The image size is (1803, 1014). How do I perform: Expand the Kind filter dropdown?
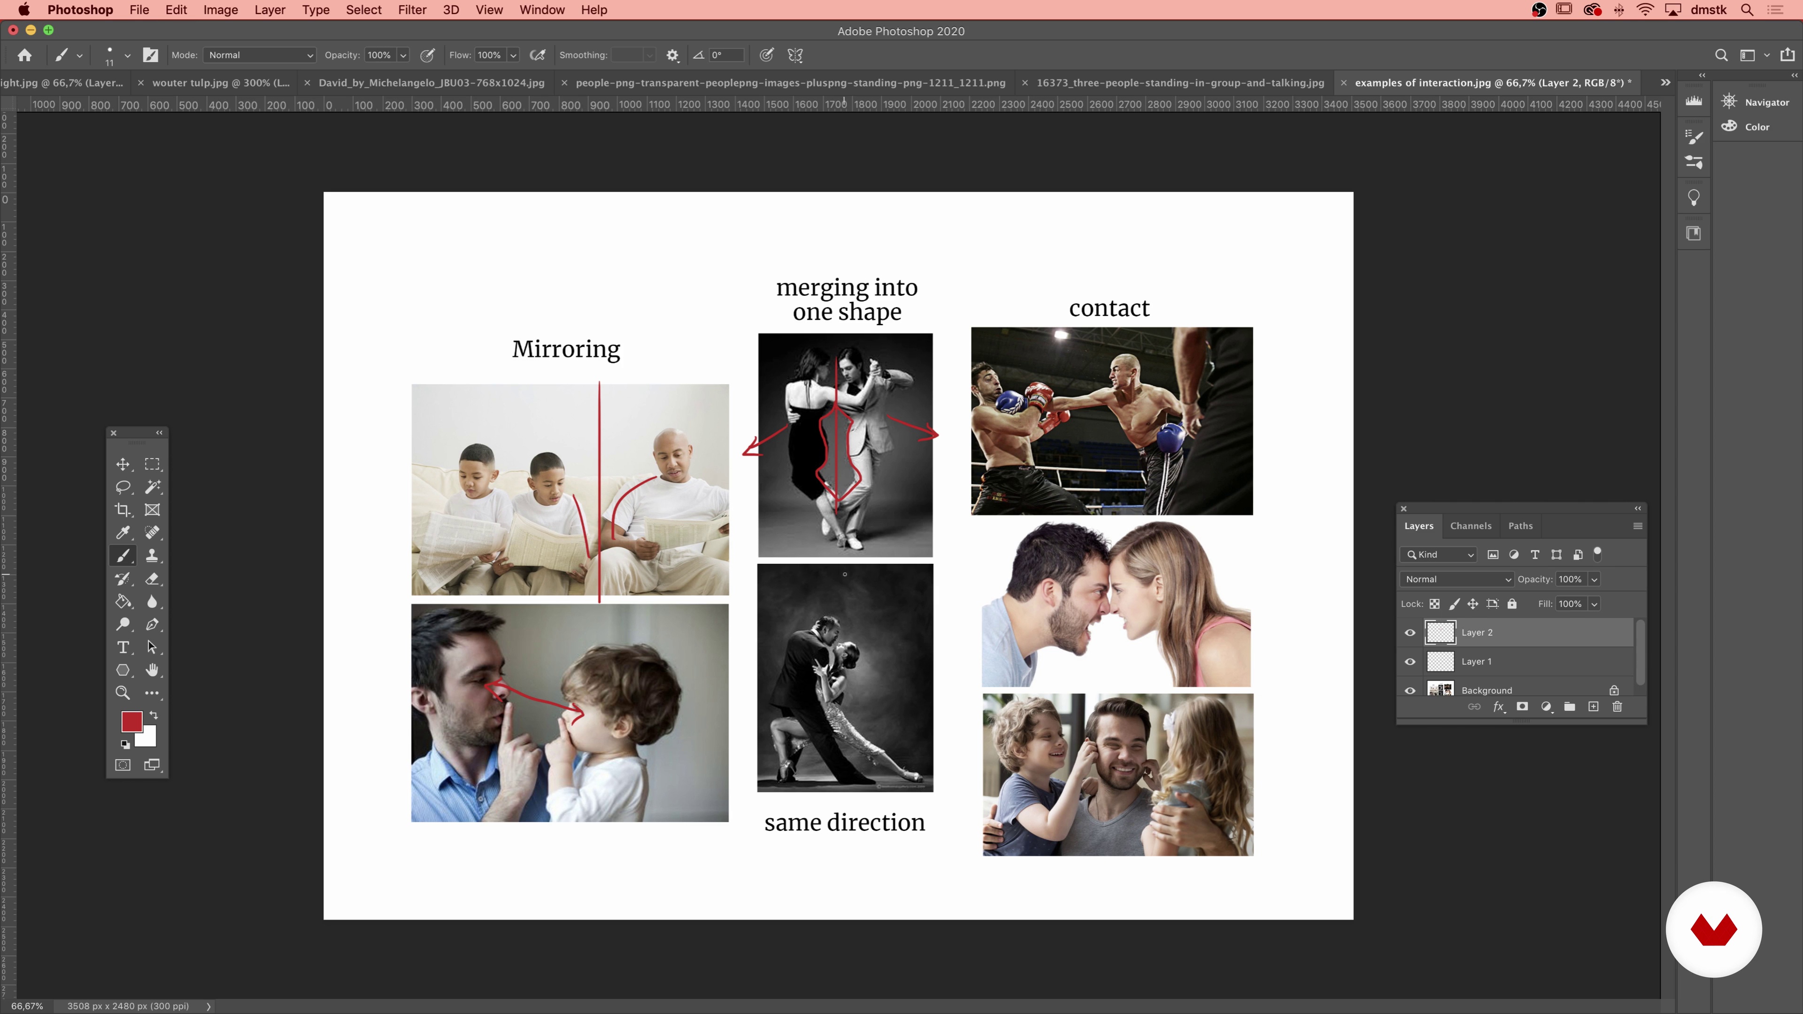click(1439, 554)
